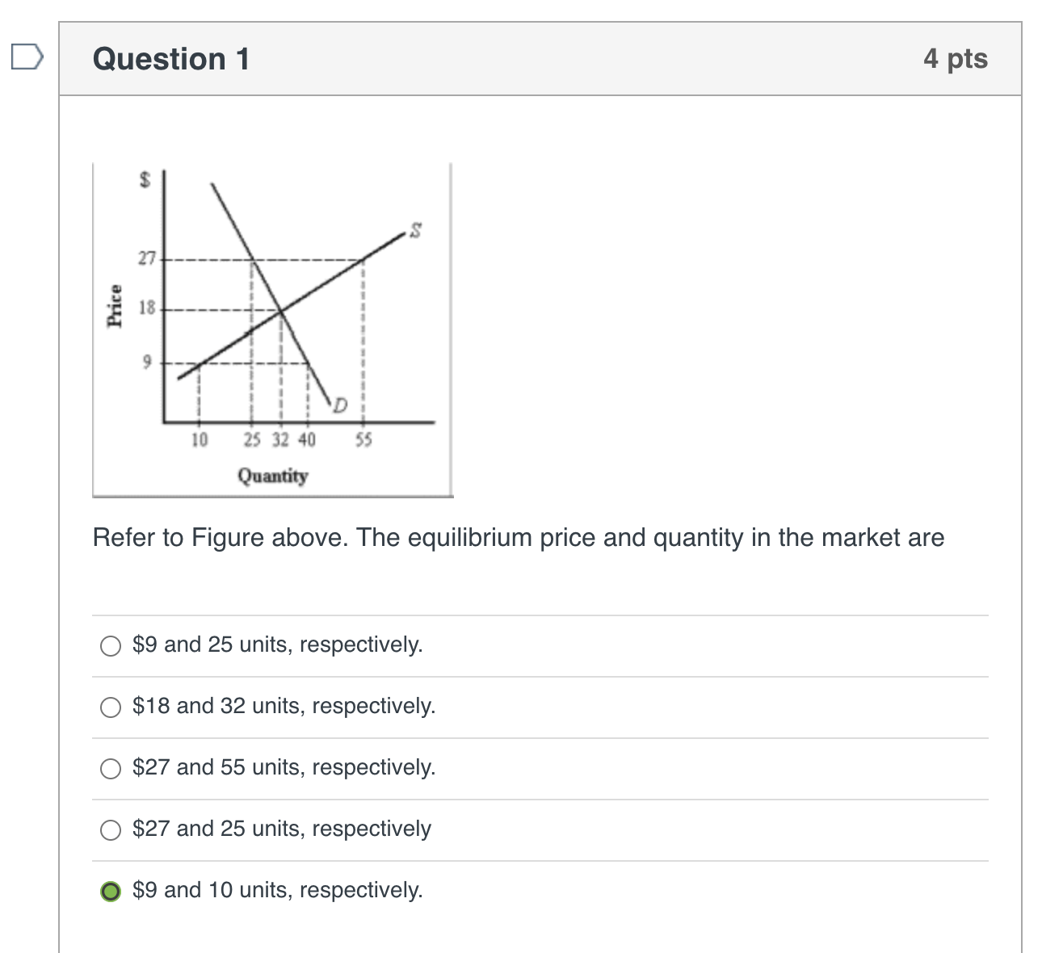Select the answer $18 and 32 units
Screen dimensions: 1063x953
pyautogui.click(x=111, y=707)
